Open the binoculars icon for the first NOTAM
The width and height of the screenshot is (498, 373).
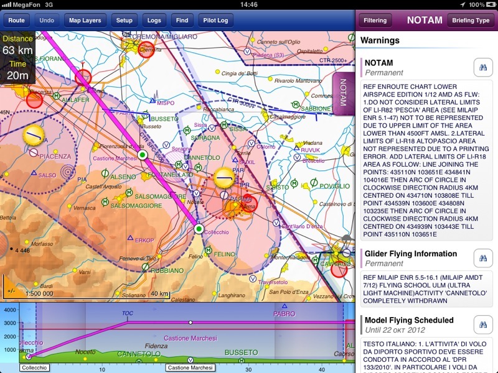click(479, 67)
